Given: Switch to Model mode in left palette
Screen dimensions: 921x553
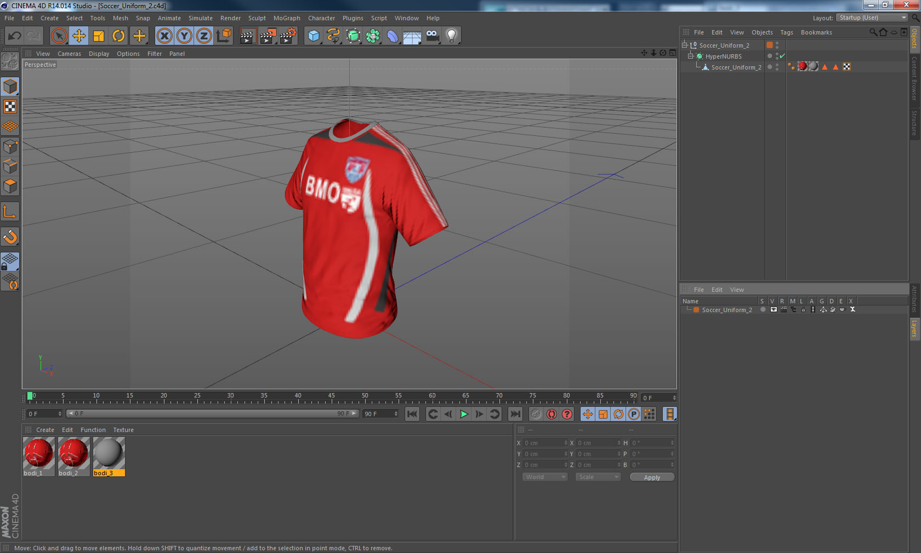Looking at the screenshot, I should point(10,87).
